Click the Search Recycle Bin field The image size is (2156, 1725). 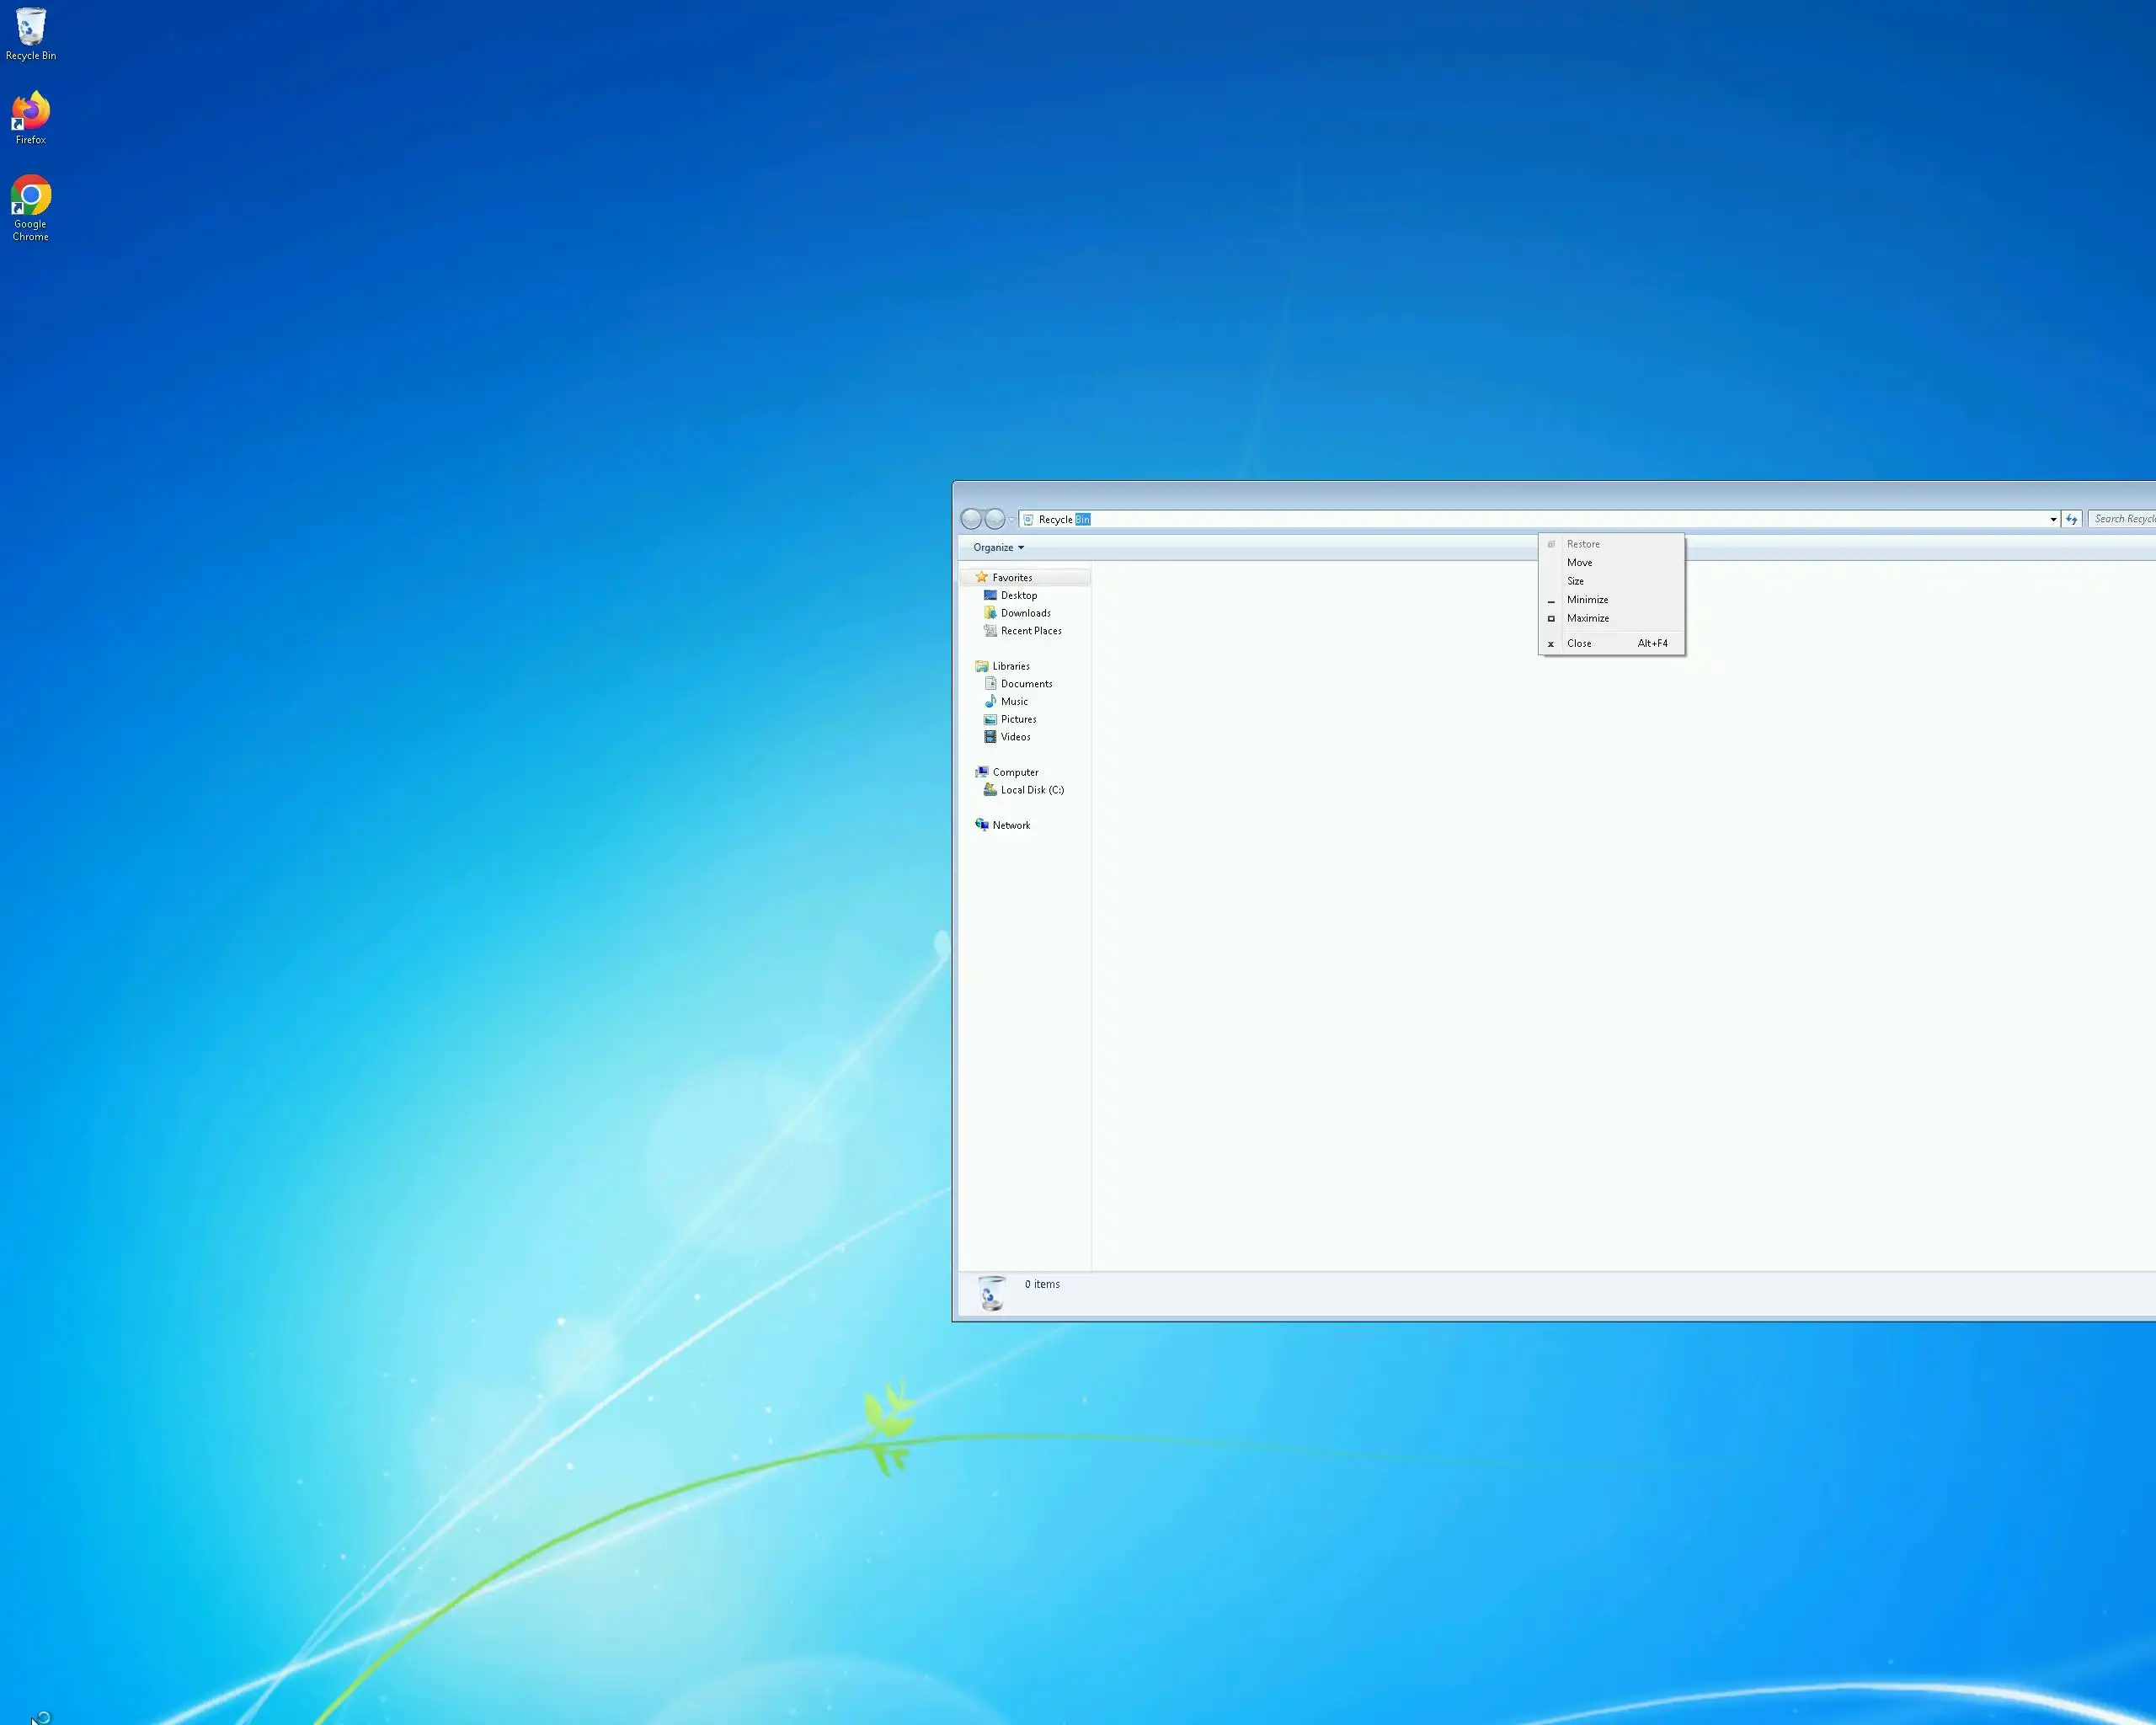[x=2122, y=519]
